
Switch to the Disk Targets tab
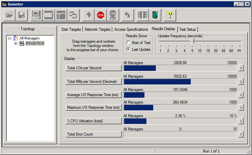71,29
